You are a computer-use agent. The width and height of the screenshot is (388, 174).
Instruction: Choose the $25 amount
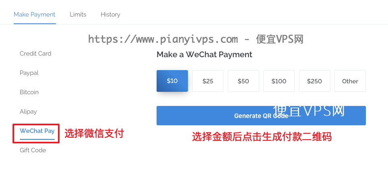pos(208,81)
